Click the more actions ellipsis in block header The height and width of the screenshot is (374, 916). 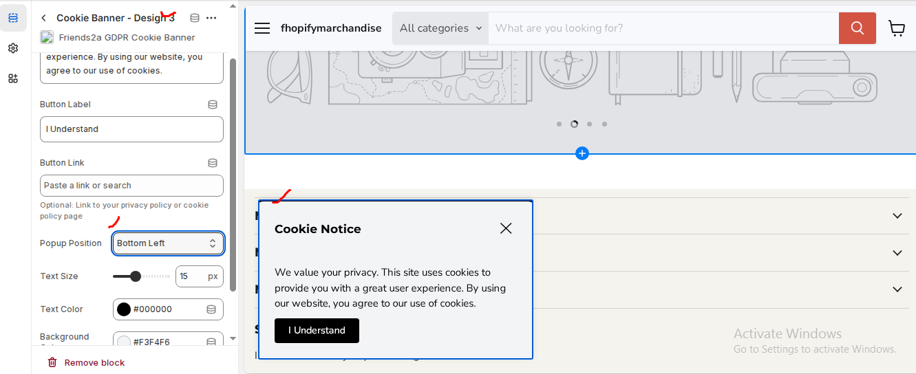pyautogui.click(x=211, y=18)
